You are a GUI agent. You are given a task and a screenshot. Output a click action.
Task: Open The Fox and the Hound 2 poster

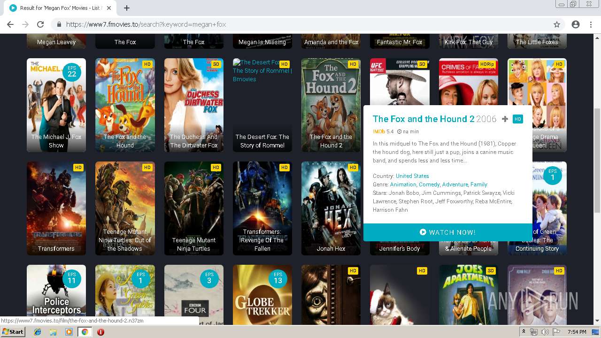pyautogui.click(x=331, y=105)
